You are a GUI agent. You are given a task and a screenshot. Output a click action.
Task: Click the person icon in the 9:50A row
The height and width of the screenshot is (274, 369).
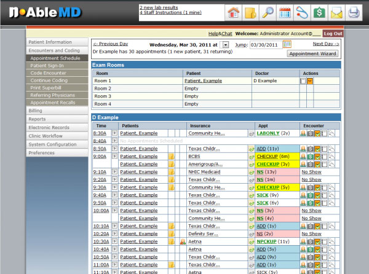[303, 203]
